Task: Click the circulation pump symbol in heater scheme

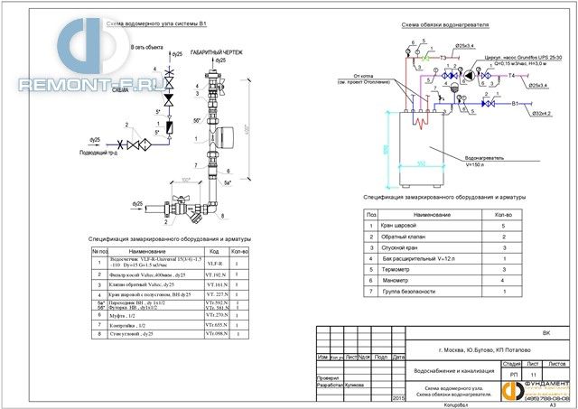Action: pyautogui.click(x=470, y=76)
